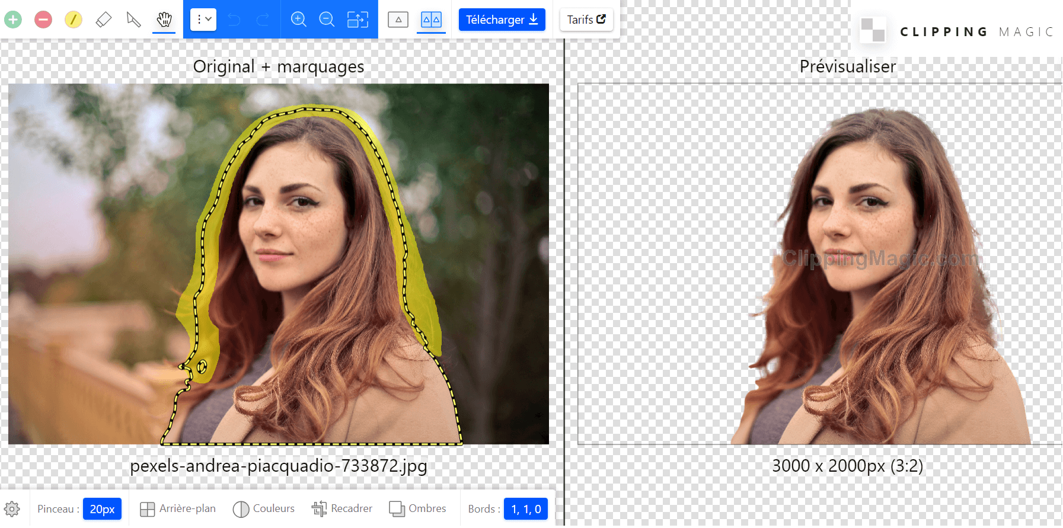
Task: Open Arrière-plan background options
Action: pyautogui.click(x=178, y=509)
